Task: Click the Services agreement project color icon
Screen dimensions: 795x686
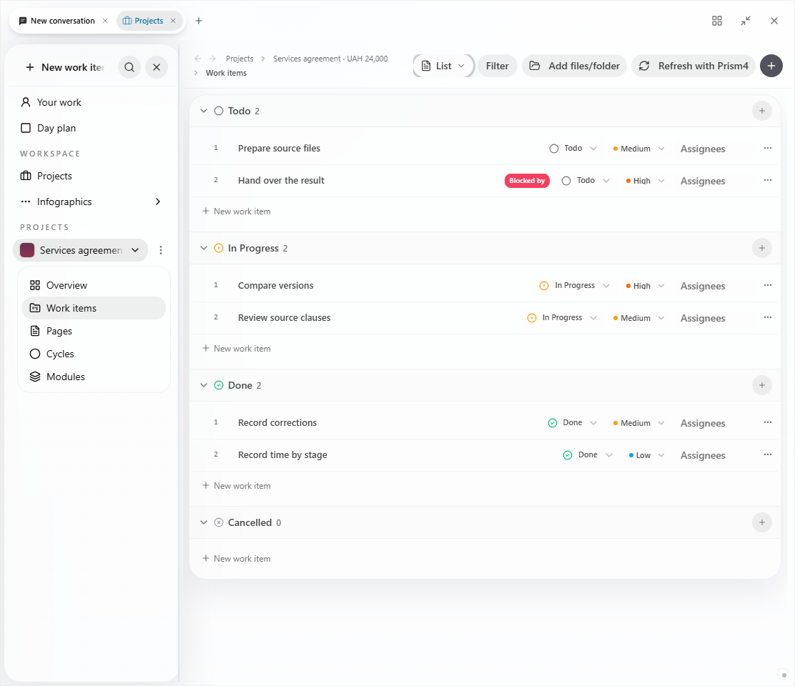Action: pos(27,250)
